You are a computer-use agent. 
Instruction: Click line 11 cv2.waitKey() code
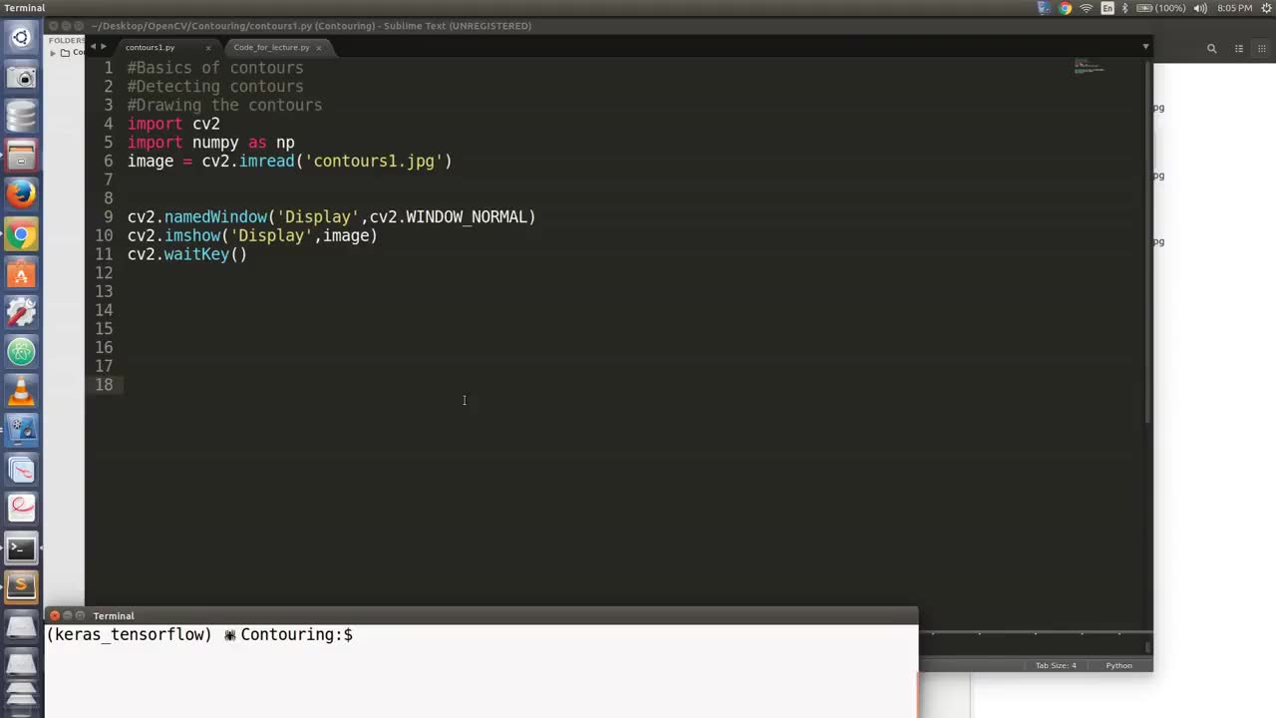[x=187, y=254]
